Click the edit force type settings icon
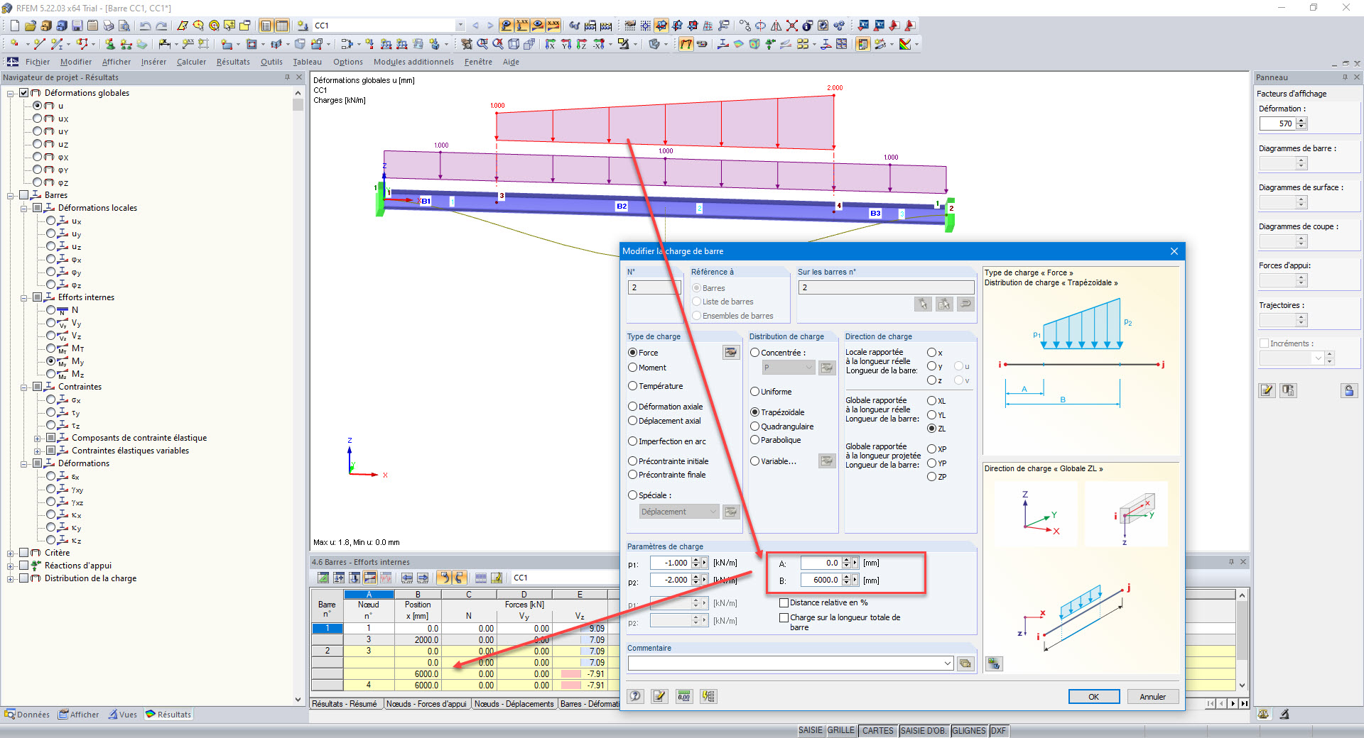This screenshot has width=1364, height=738. [730, 353]
